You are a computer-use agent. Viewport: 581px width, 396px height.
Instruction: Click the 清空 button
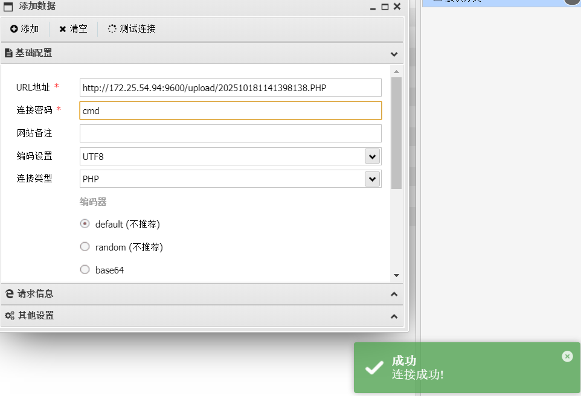(x=73, y=28)
